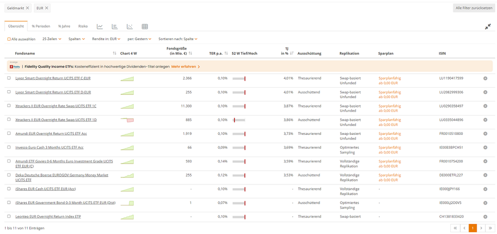Screen dimensions: 497x234
Task: Switch to the % Perioden tab
Action: tap(40, 26)
